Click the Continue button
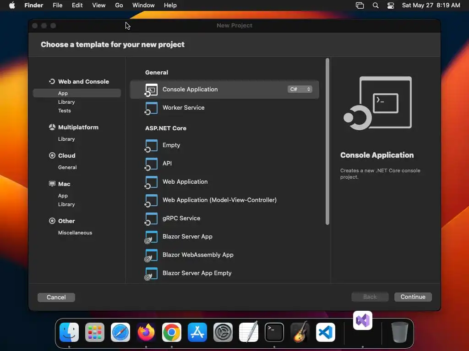Viewport: 469px width, 351px height. point(413,297)
